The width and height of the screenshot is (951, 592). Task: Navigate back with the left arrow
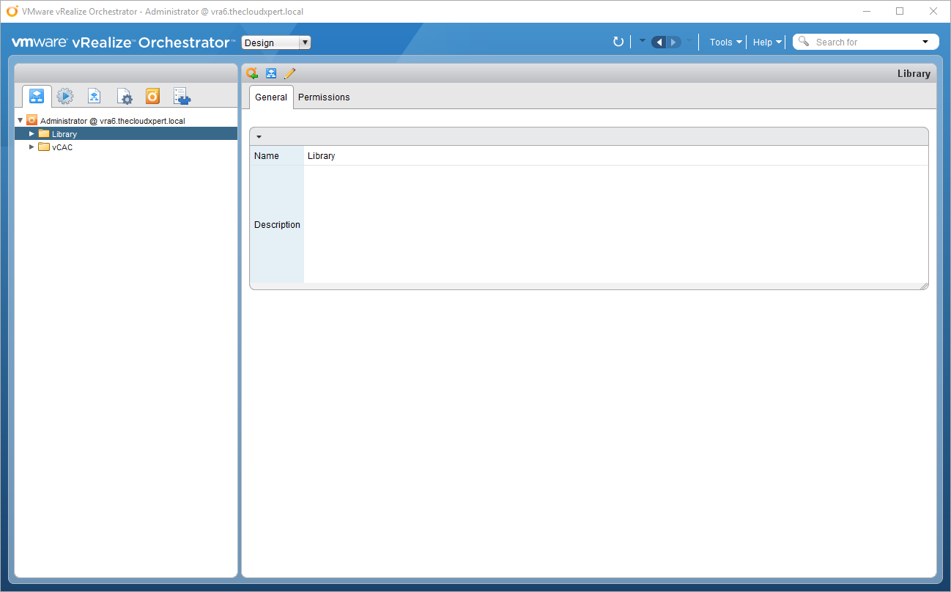(x=659, y=42)
